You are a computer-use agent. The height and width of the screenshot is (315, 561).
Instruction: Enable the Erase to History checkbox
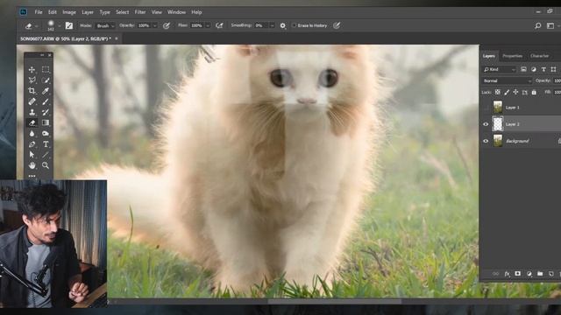click(x=295, y=25)
